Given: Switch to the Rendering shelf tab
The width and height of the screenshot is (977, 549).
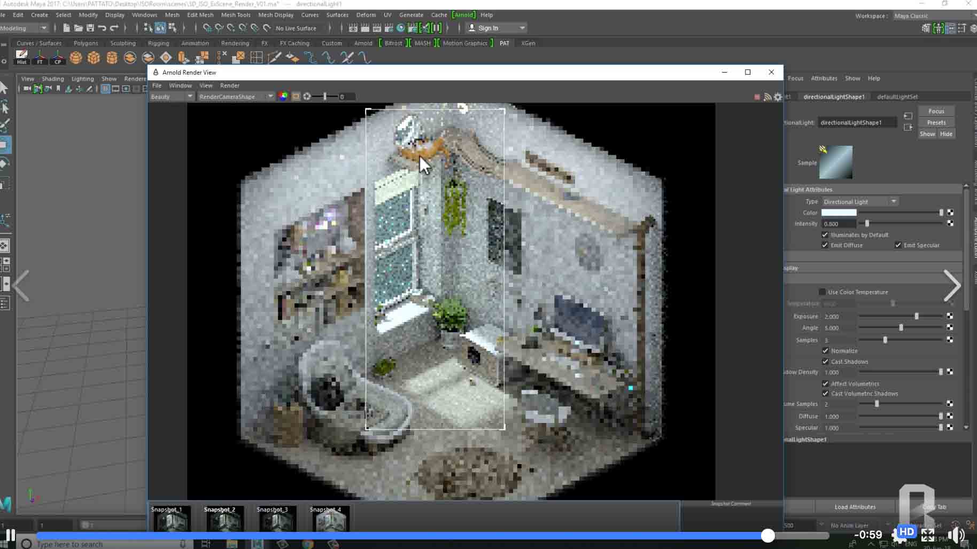Looking at the screenshot, I should coord(235,43).
